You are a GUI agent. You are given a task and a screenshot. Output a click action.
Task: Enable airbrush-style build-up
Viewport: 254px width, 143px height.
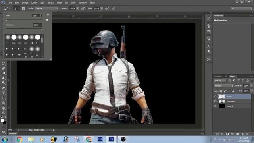tap(107, 8)
